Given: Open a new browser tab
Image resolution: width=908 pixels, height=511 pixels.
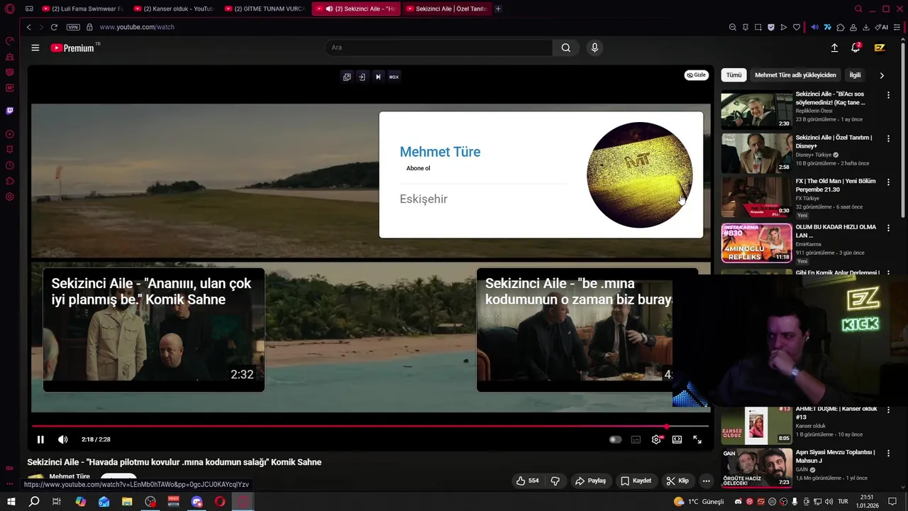Looking at the screenshot, I should coord(498,9).
